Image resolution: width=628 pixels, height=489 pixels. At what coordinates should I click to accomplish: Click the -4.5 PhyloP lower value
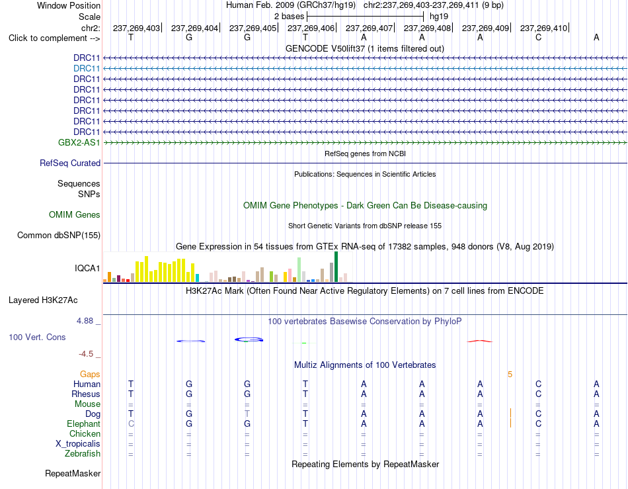[x=86, y=353]
